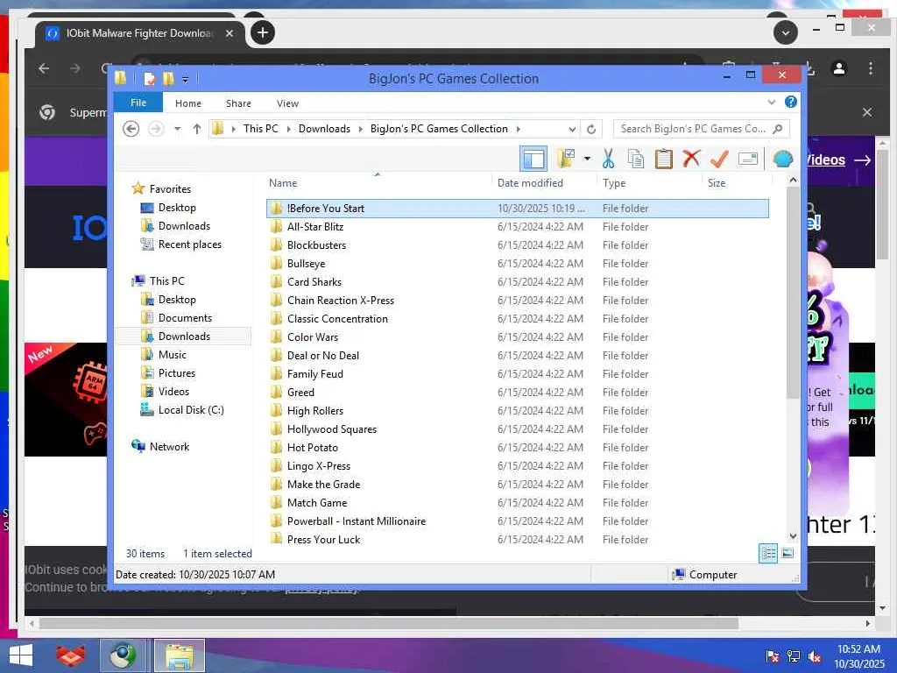Click Downloads in the address breadcrumb
897x673 pixels.
(324, 129)
